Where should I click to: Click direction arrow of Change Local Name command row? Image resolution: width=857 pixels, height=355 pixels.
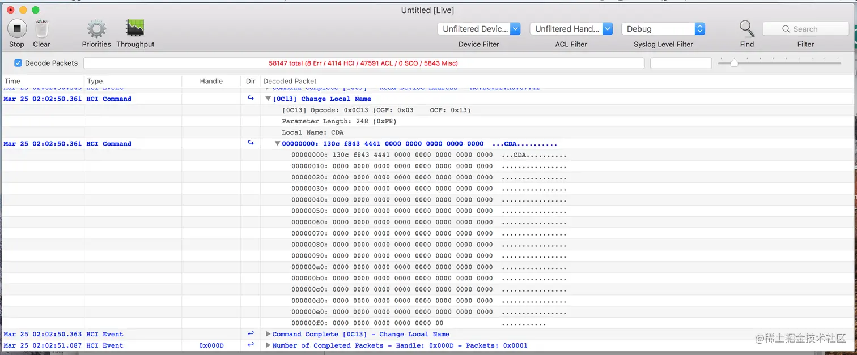[251, 99]
